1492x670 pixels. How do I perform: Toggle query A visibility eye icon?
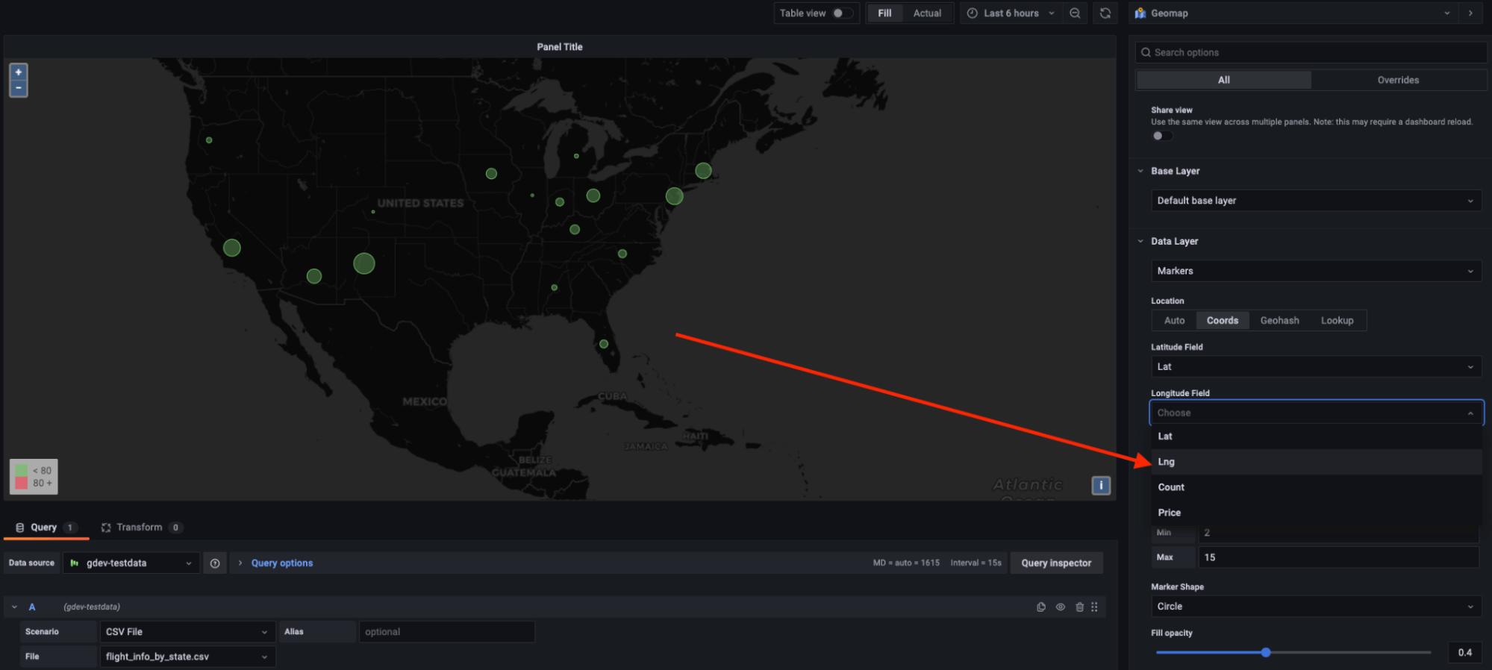(x=1060, y=607)
